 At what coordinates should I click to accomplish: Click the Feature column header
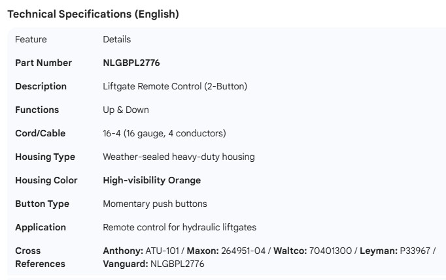(31, 39)
